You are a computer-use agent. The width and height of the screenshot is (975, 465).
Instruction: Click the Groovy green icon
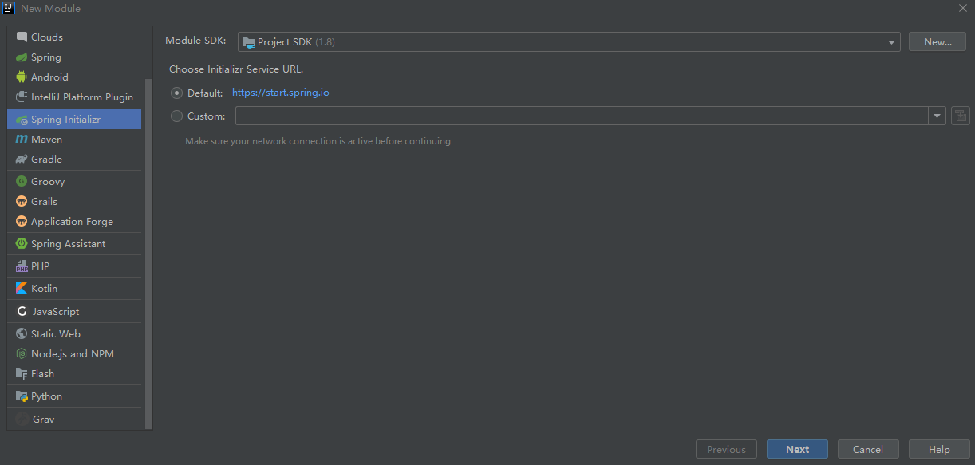[x=22, y=182]
